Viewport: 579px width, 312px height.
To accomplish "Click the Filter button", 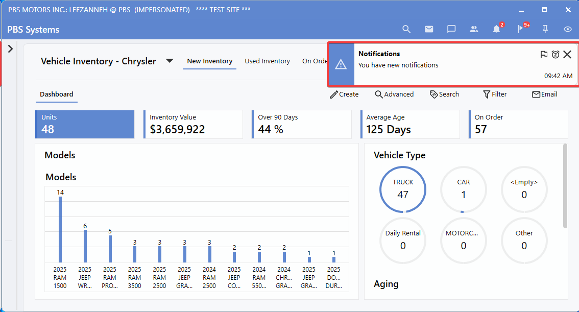I will click(x=494, y=94).
